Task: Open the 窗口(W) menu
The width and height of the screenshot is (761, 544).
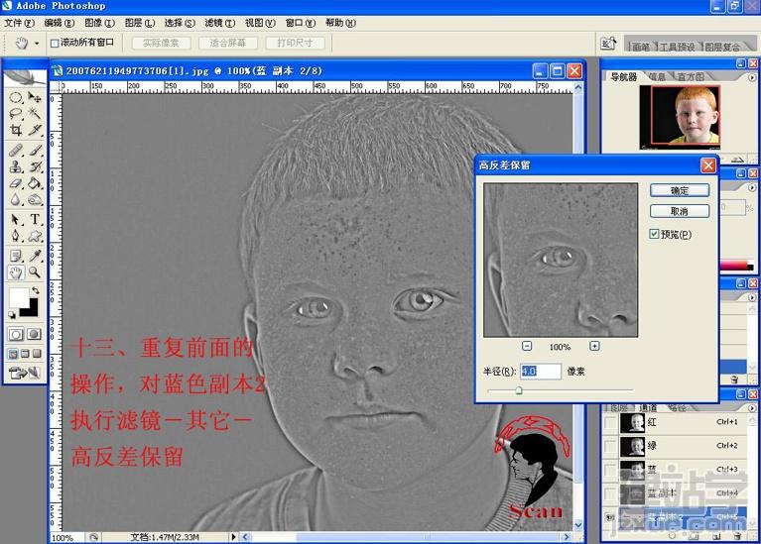Action: tap(301, 23)
